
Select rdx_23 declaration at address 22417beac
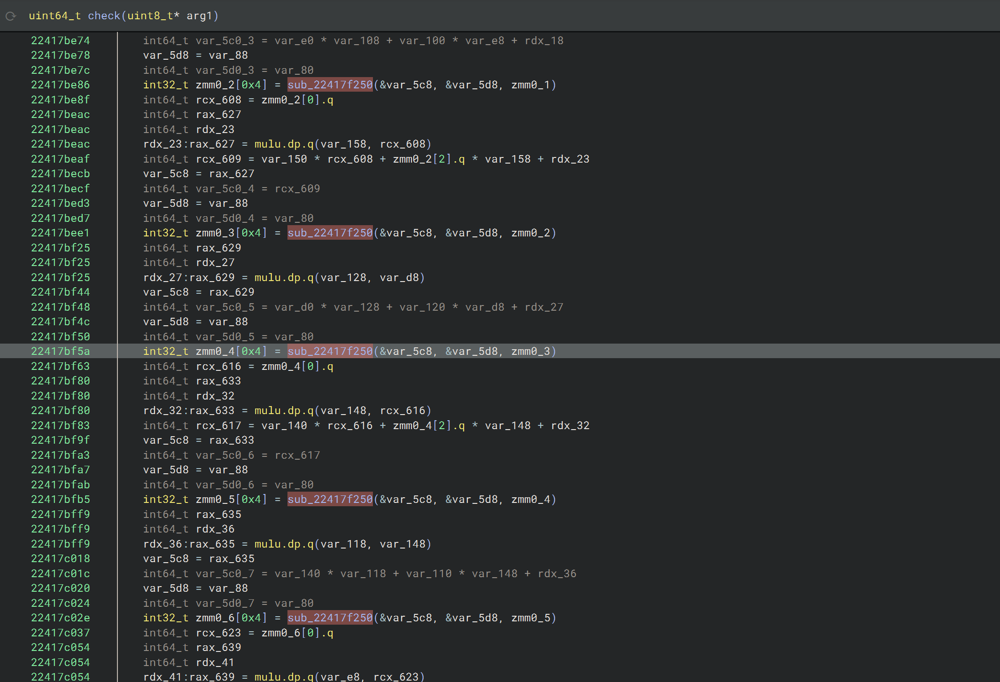215,129
